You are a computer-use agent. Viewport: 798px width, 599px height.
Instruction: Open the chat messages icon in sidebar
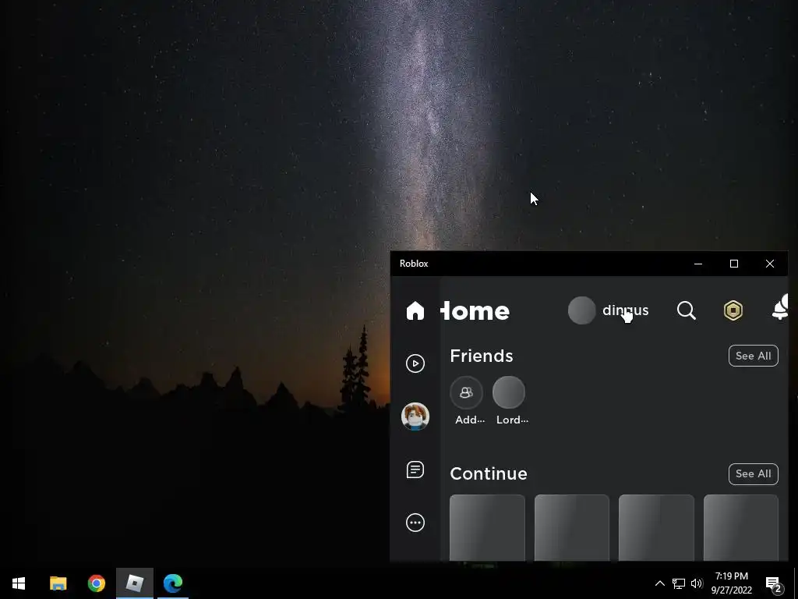[x=415, y=470]
